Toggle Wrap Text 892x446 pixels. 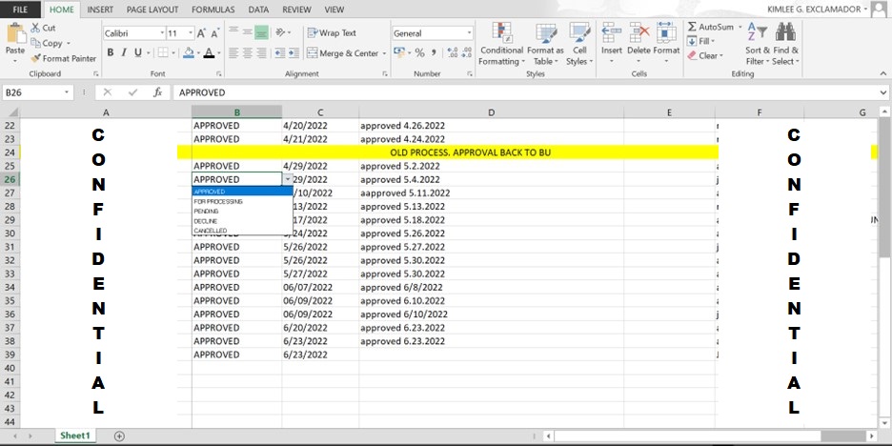click(331, 33)
